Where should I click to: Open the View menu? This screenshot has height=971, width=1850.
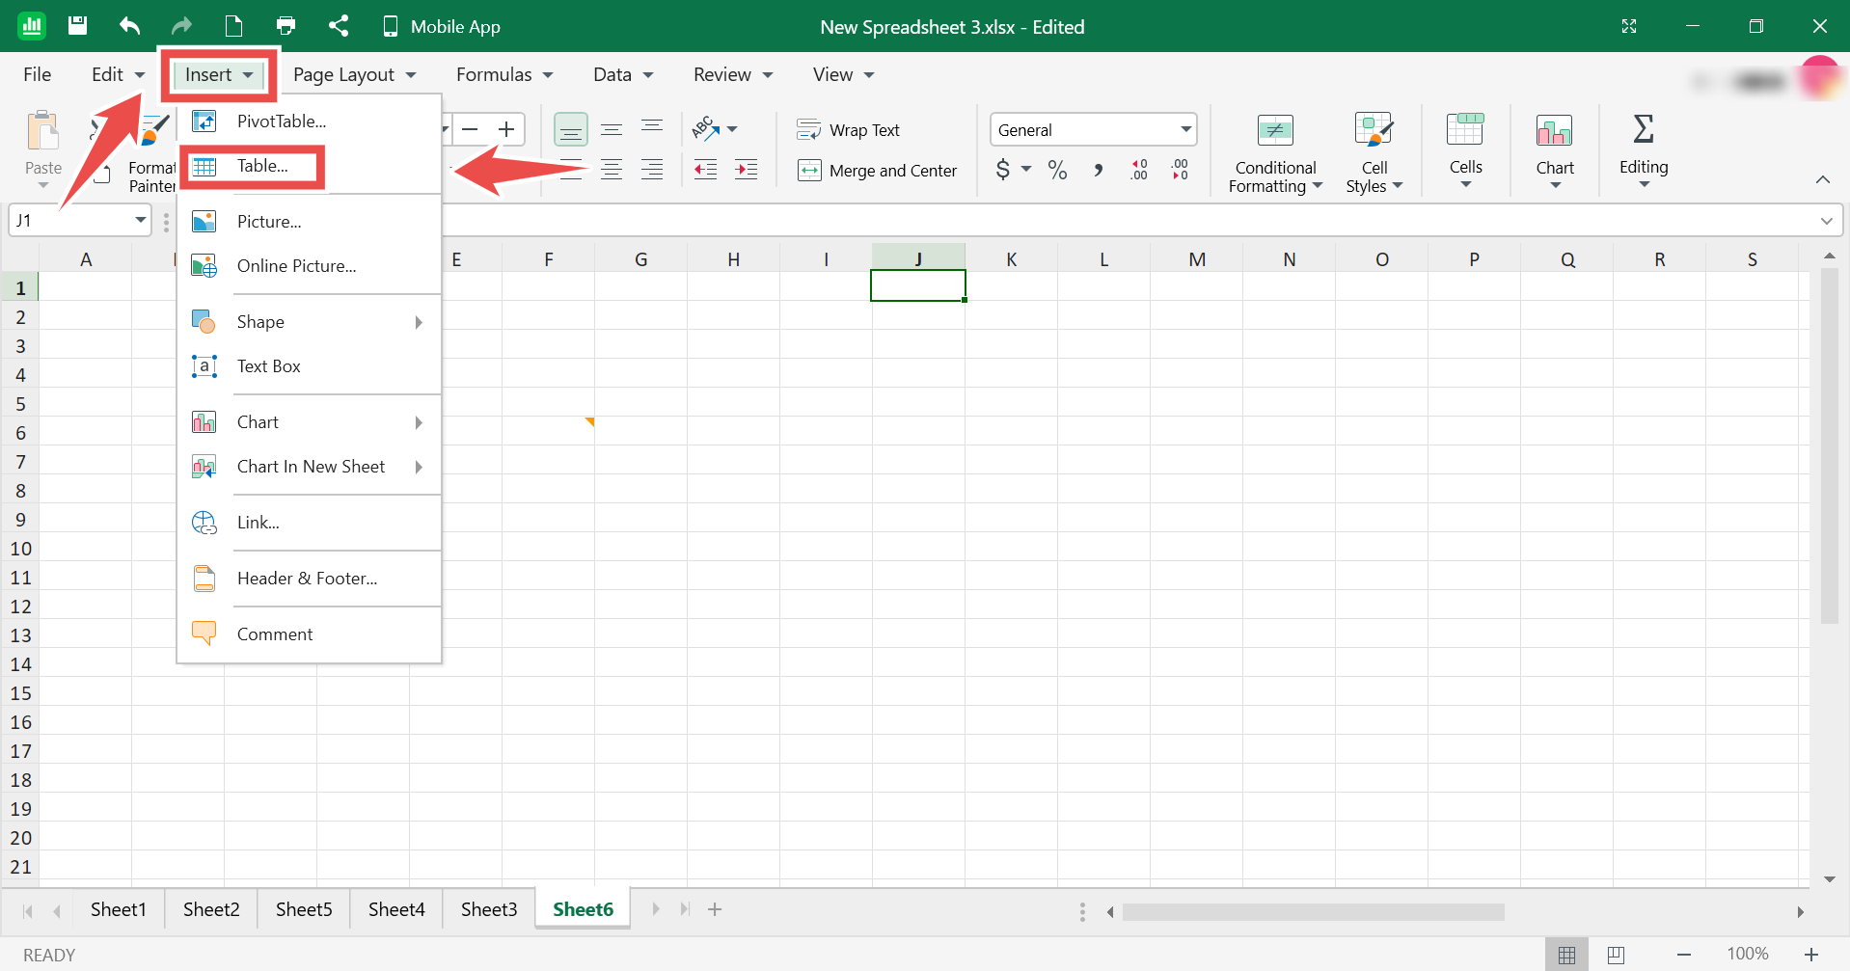[843, 74]
